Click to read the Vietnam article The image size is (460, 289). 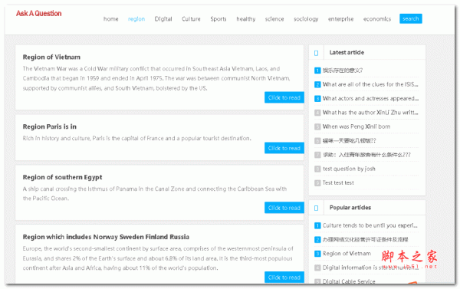(284, 97)
